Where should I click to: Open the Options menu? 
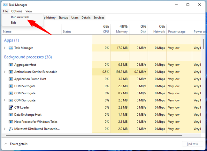tap(17, 11)
